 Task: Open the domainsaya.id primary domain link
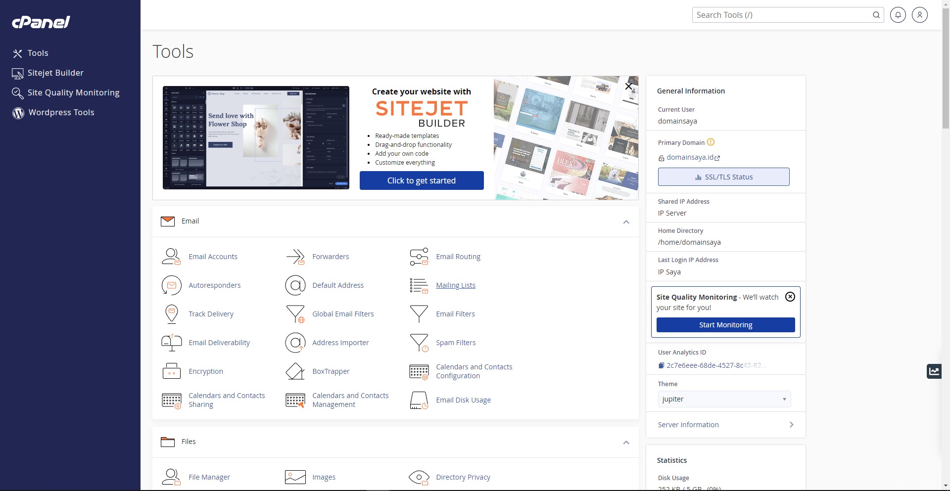(690, 157)
